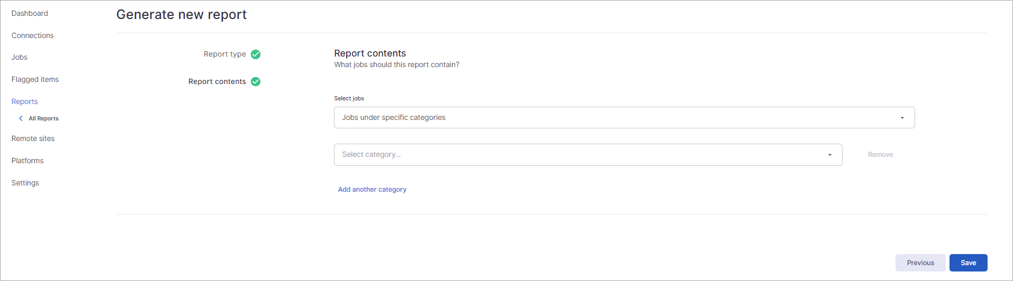
Task: Open Dashboard in the sidebar
Action: (30, 13)
